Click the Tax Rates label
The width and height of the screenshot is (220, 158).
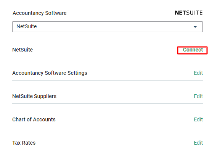coord(24,143)
